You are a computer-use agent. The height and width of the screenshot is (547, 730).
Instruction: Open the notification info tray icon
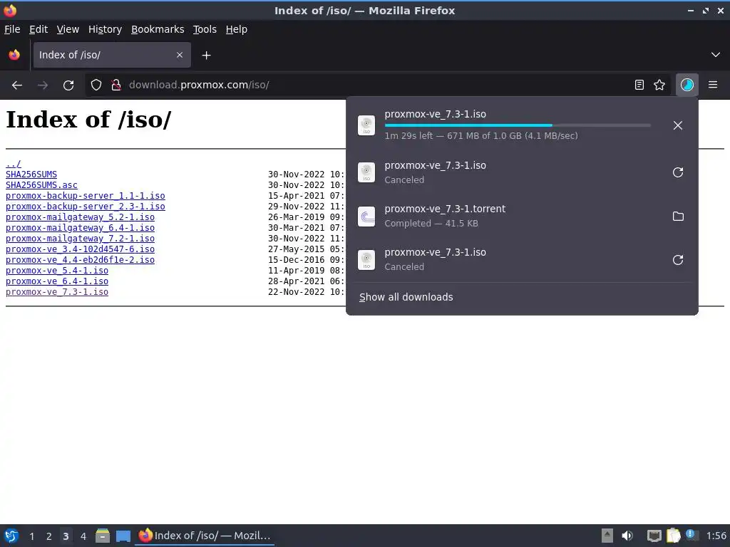coord(692,535)
